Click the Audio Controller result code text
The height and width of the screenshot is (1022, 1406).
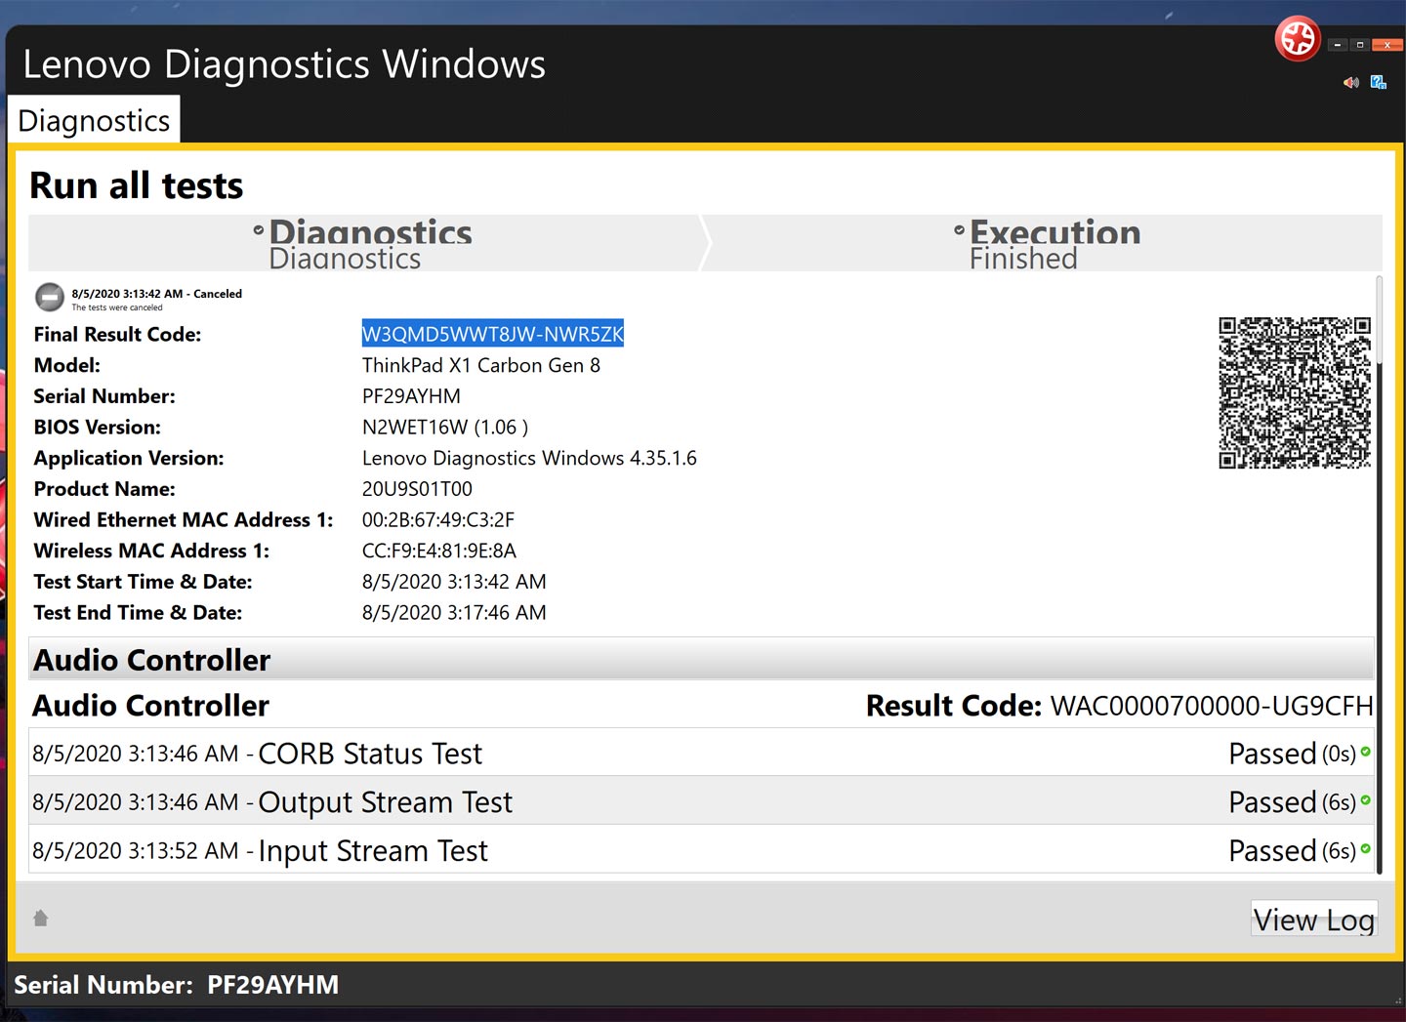tap(1211, 706)
